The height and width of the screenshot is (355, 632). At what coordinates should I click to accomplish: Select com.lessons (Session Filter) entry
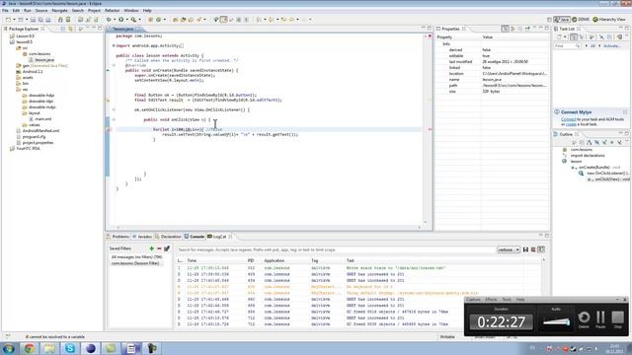(135, 263)
